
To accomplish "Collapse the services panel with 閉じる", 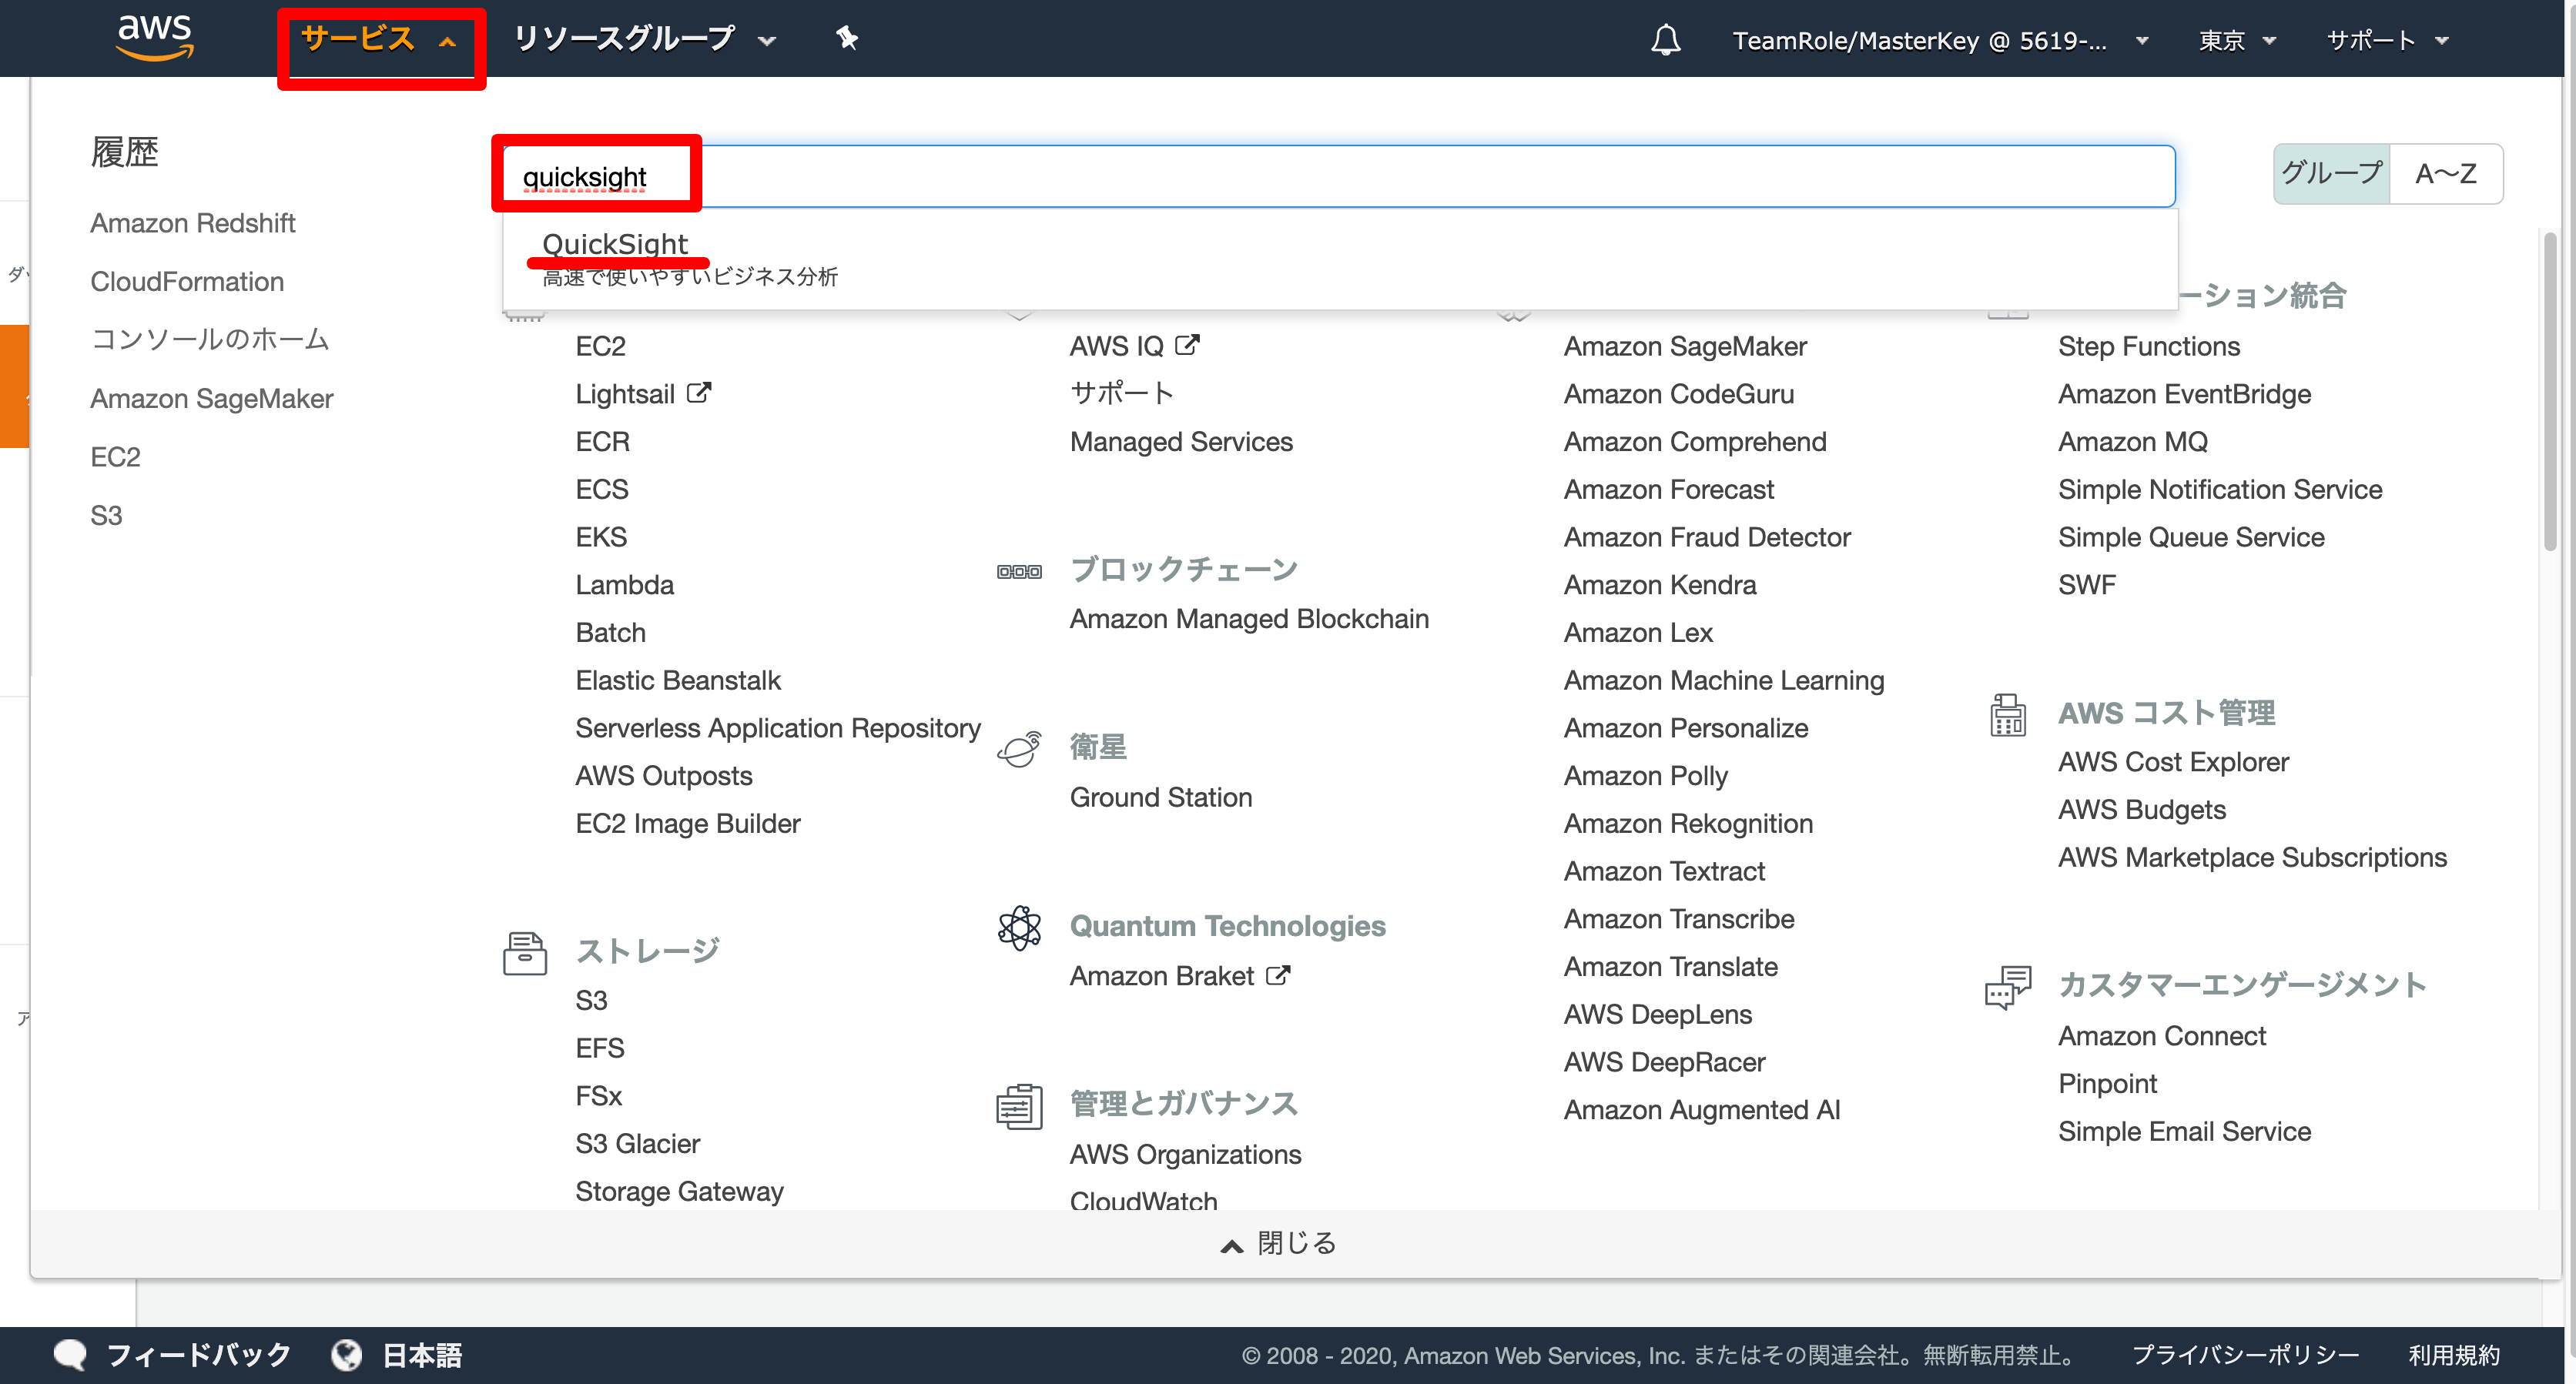I will click(1280, 1242).
